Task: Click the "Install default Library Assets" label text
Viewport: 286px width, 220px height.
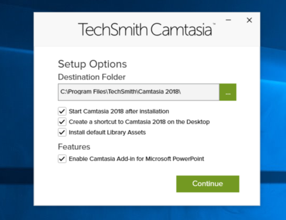Action: (107, 132)
